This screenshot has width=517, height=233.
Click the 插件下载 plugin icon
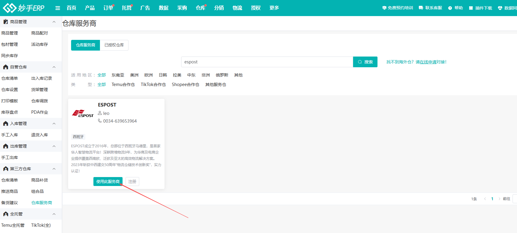[471, 8]
